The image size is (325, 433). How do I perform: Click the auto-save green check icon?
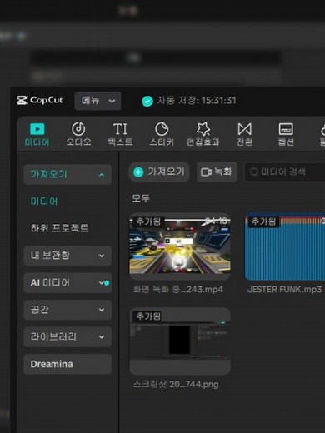point(147,101)
